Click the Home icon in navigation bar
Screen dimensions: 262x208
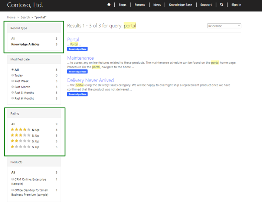109,5
